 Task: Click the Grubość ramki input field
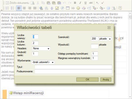(x=35, y=54)
